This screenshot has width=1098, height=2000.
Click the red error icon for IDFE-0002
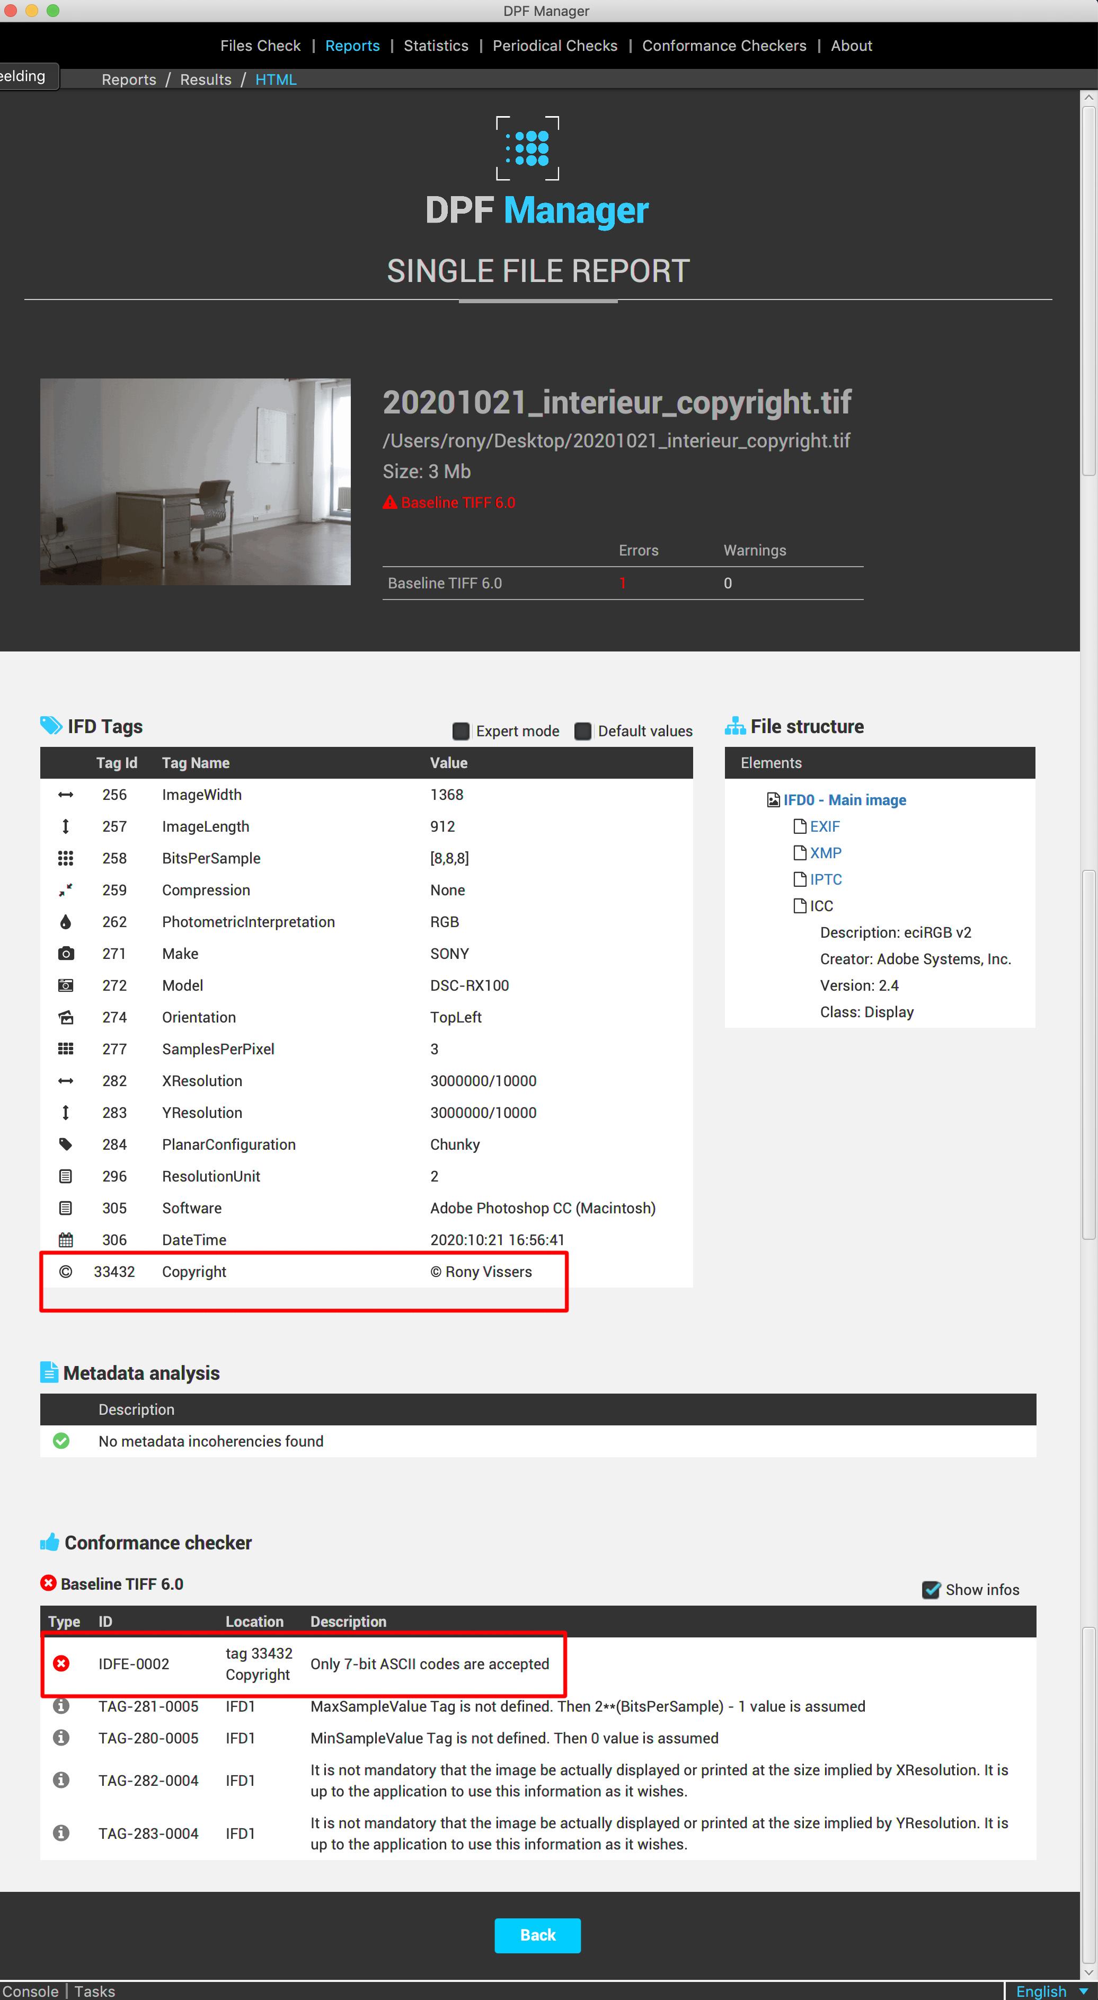tap(61, 1663)
